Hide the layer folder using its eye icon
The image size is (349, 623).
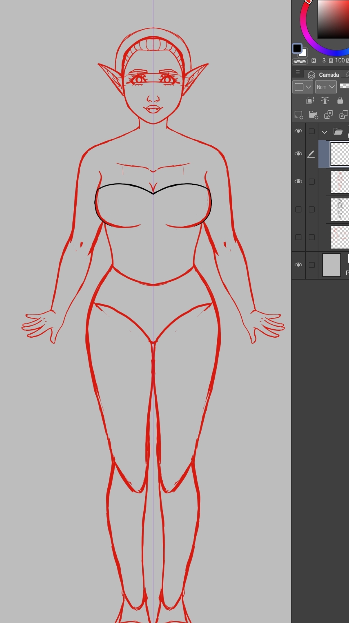click(x=298, y=131)
